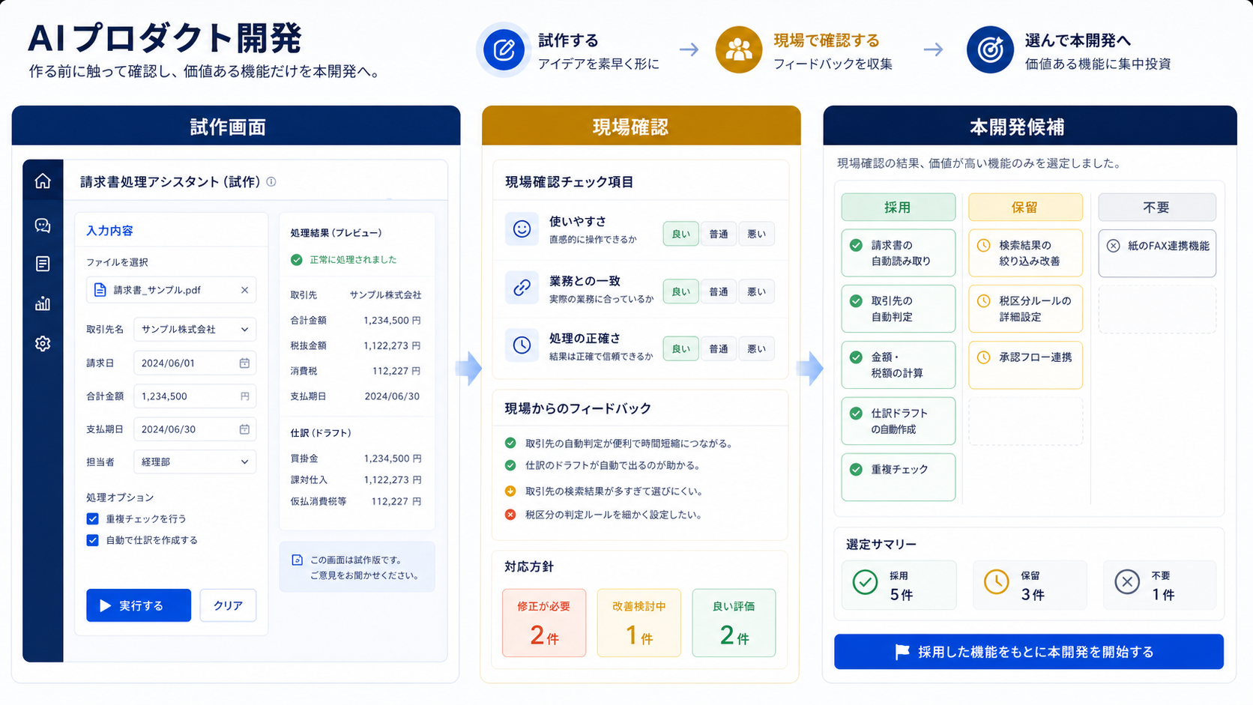
Task: Rate 処理の正確さ as 悪い
Action: tap(756, 348)
